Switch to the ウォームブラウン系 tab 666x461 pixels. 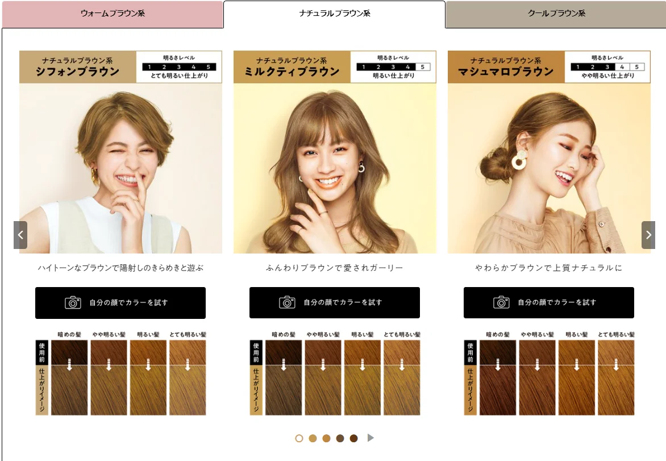tap(111, 14)
